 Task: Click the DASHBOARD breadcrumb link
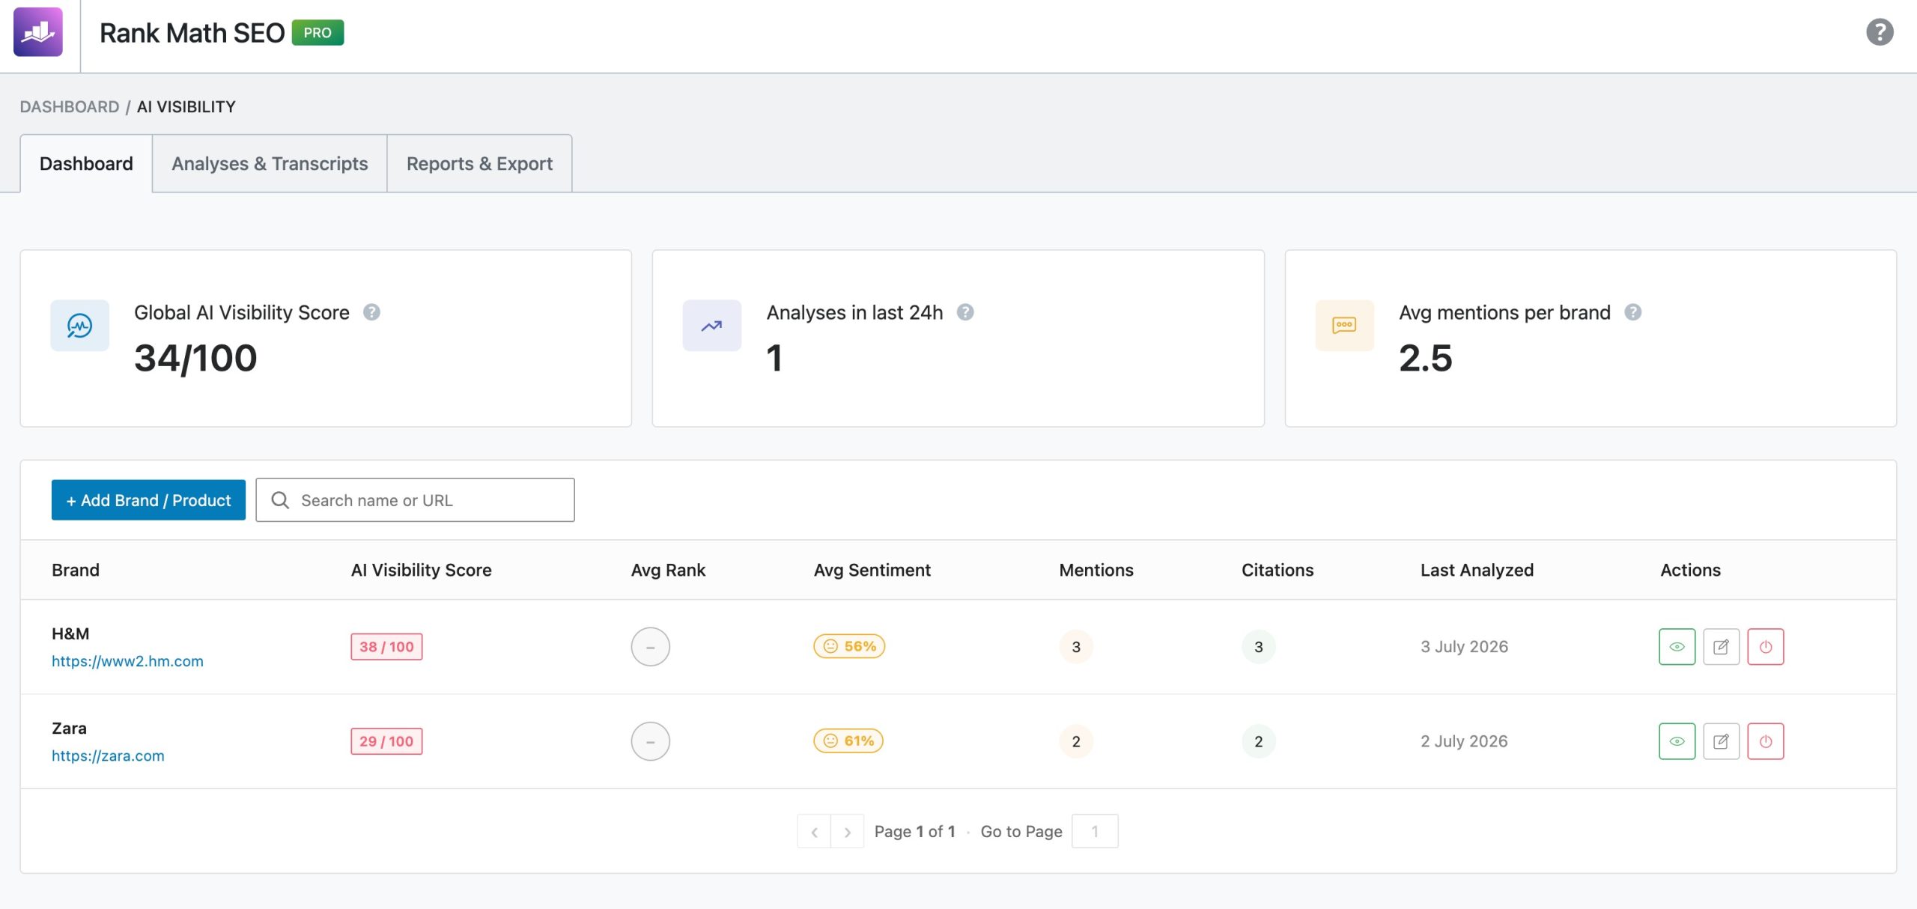coord(70,106)
